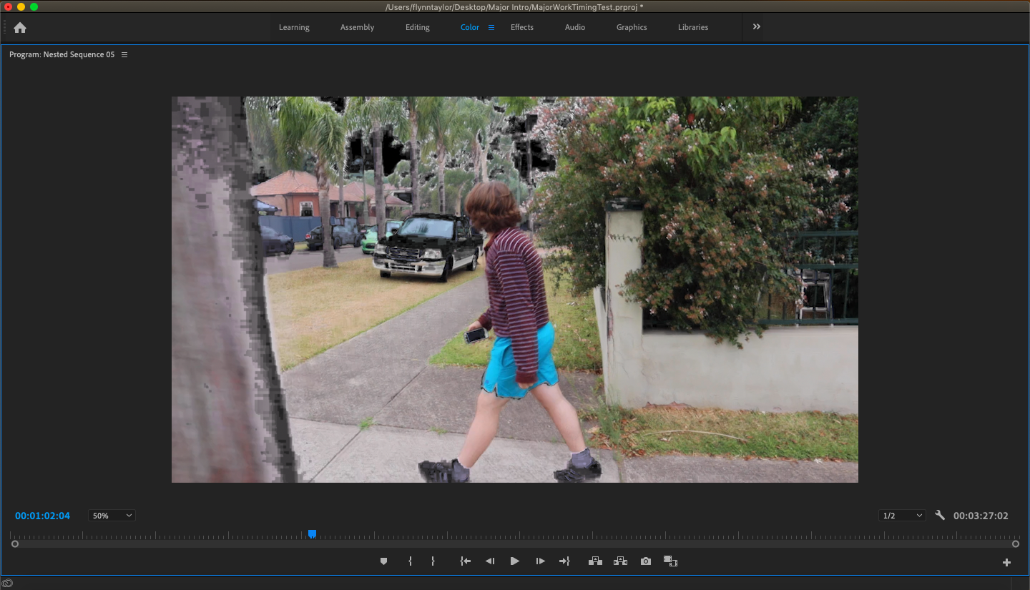
Task: Click the Lift icon
Action: point(595,561)
